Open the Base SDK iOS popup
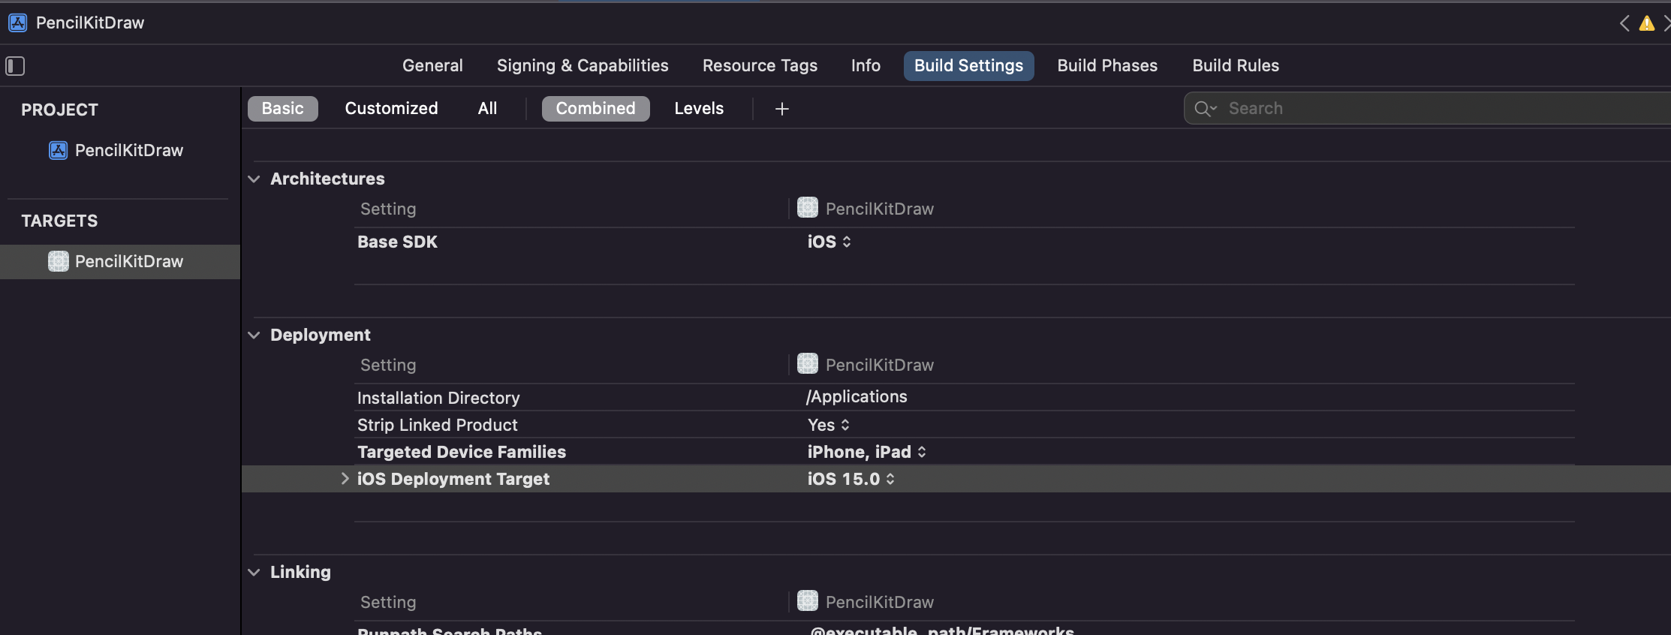The width and height of the screenshot is (1671, 635). 829,242
